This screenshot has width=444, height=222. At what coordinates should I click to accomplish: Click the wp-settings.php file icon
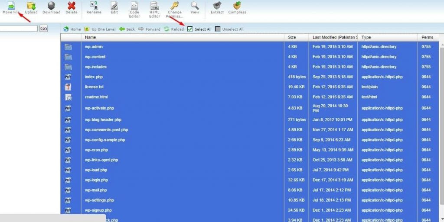68,200
